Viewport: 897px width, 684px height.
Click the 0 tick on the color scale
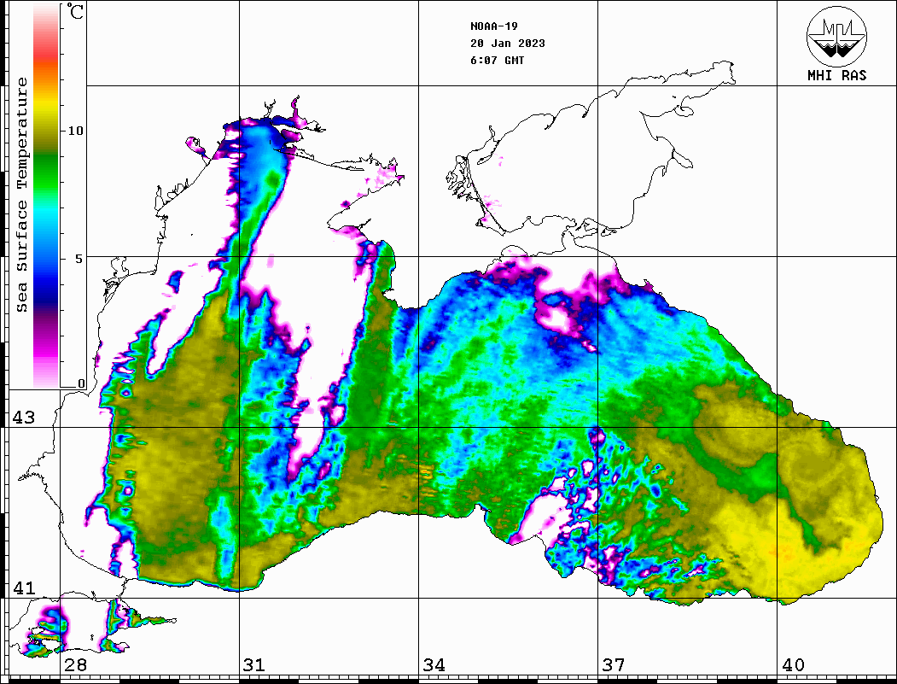(81, 384)
